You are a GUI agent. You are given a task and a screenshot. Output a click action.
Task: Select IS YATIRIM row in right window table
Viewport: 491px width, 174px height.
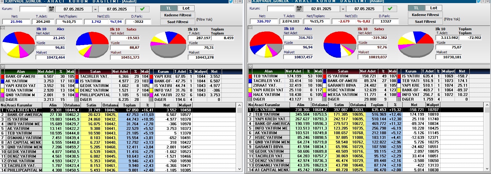tap(366, 110)
